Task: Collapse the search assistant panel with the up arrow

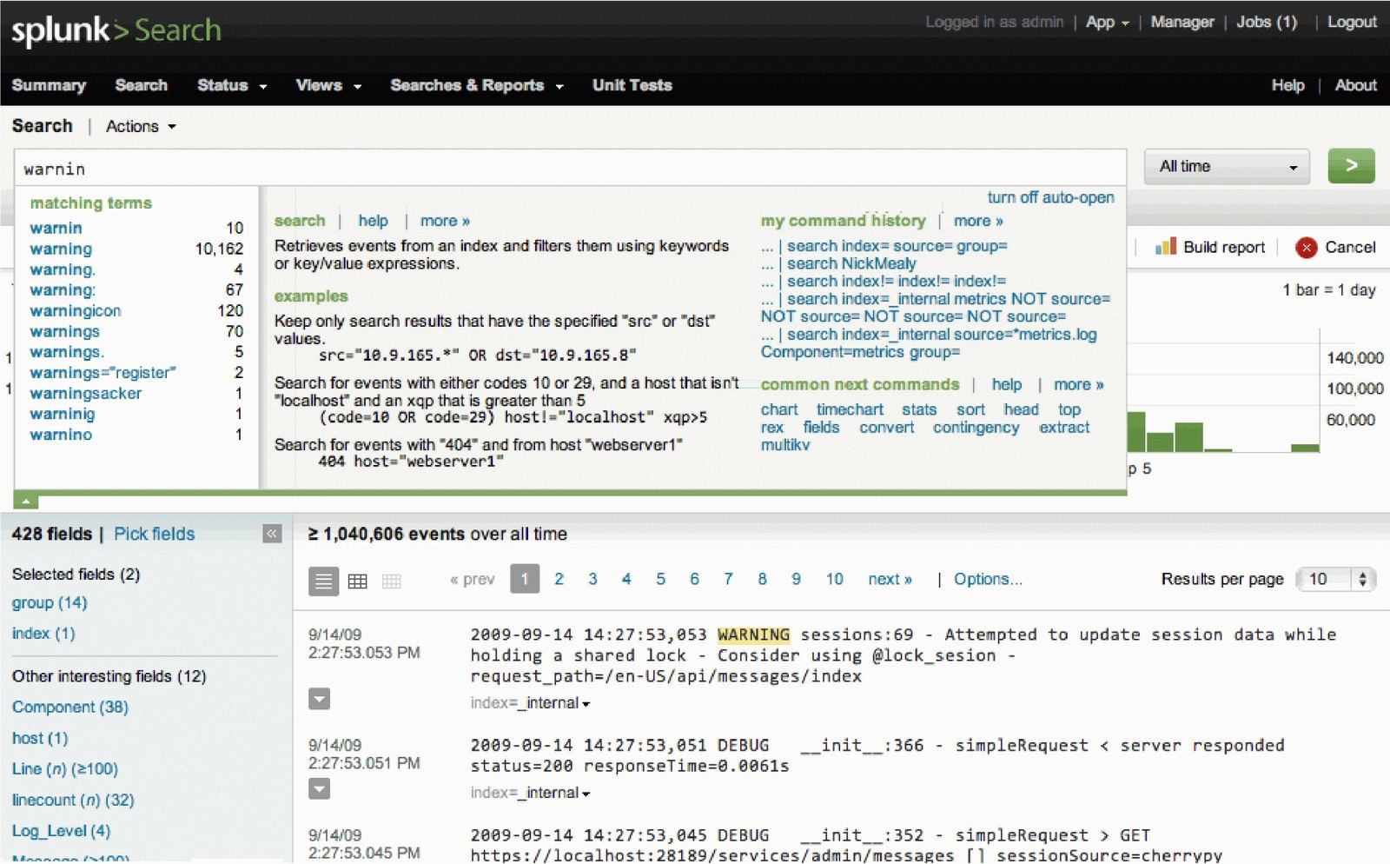Action: coord(26,502)
